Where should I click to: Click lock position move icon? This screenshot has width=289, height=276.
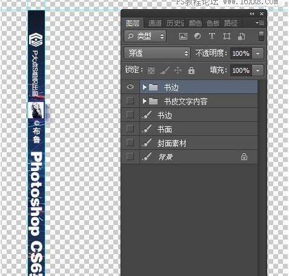178,70
